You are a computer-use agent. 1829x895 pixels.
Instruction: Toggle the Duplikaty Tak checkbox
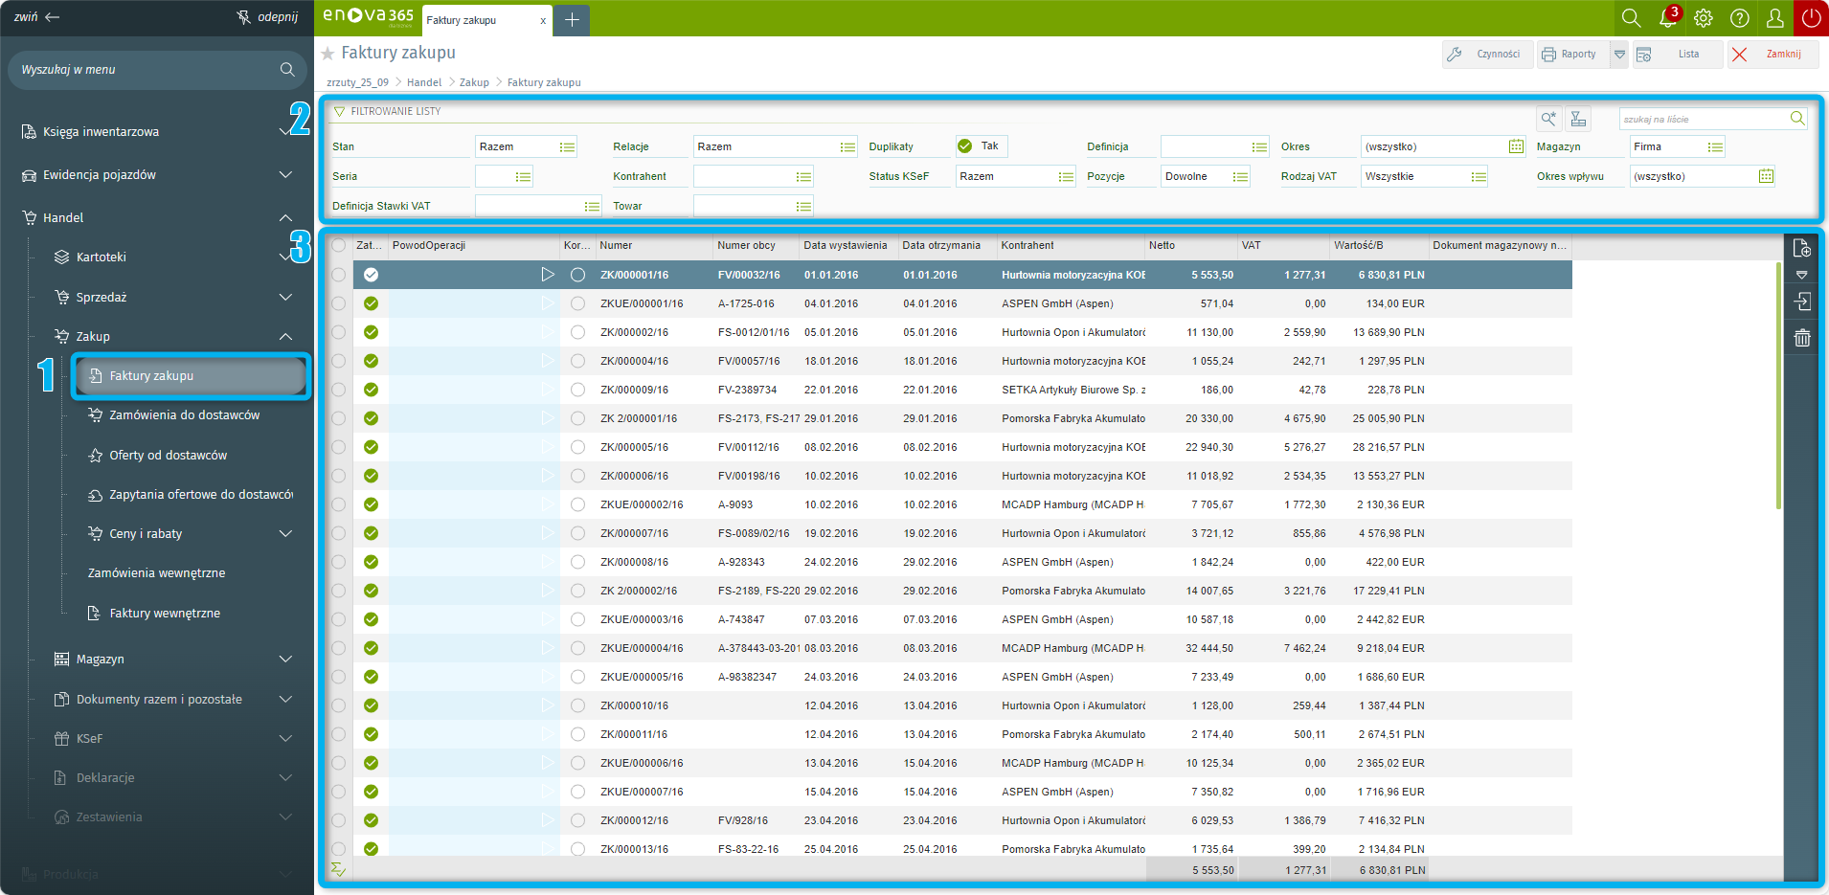[965, 146]
